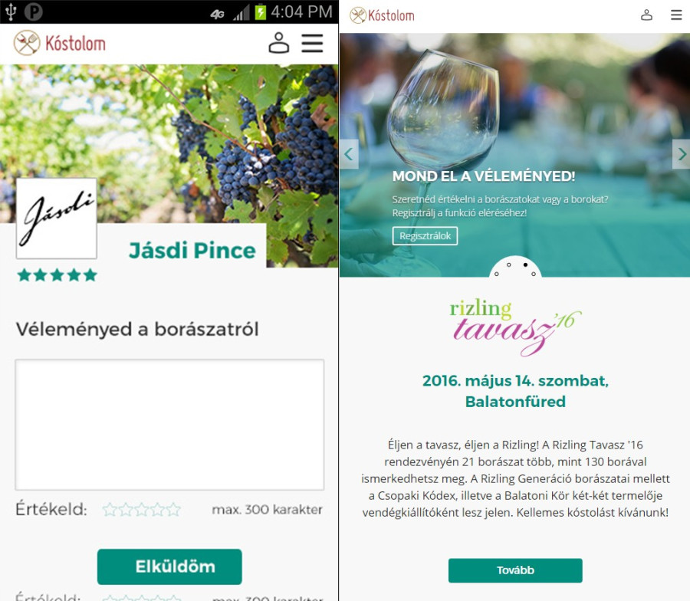The image size is (690, 601).
Task: Select the last carousel indicator dot
Action: (x=534, y=274)
